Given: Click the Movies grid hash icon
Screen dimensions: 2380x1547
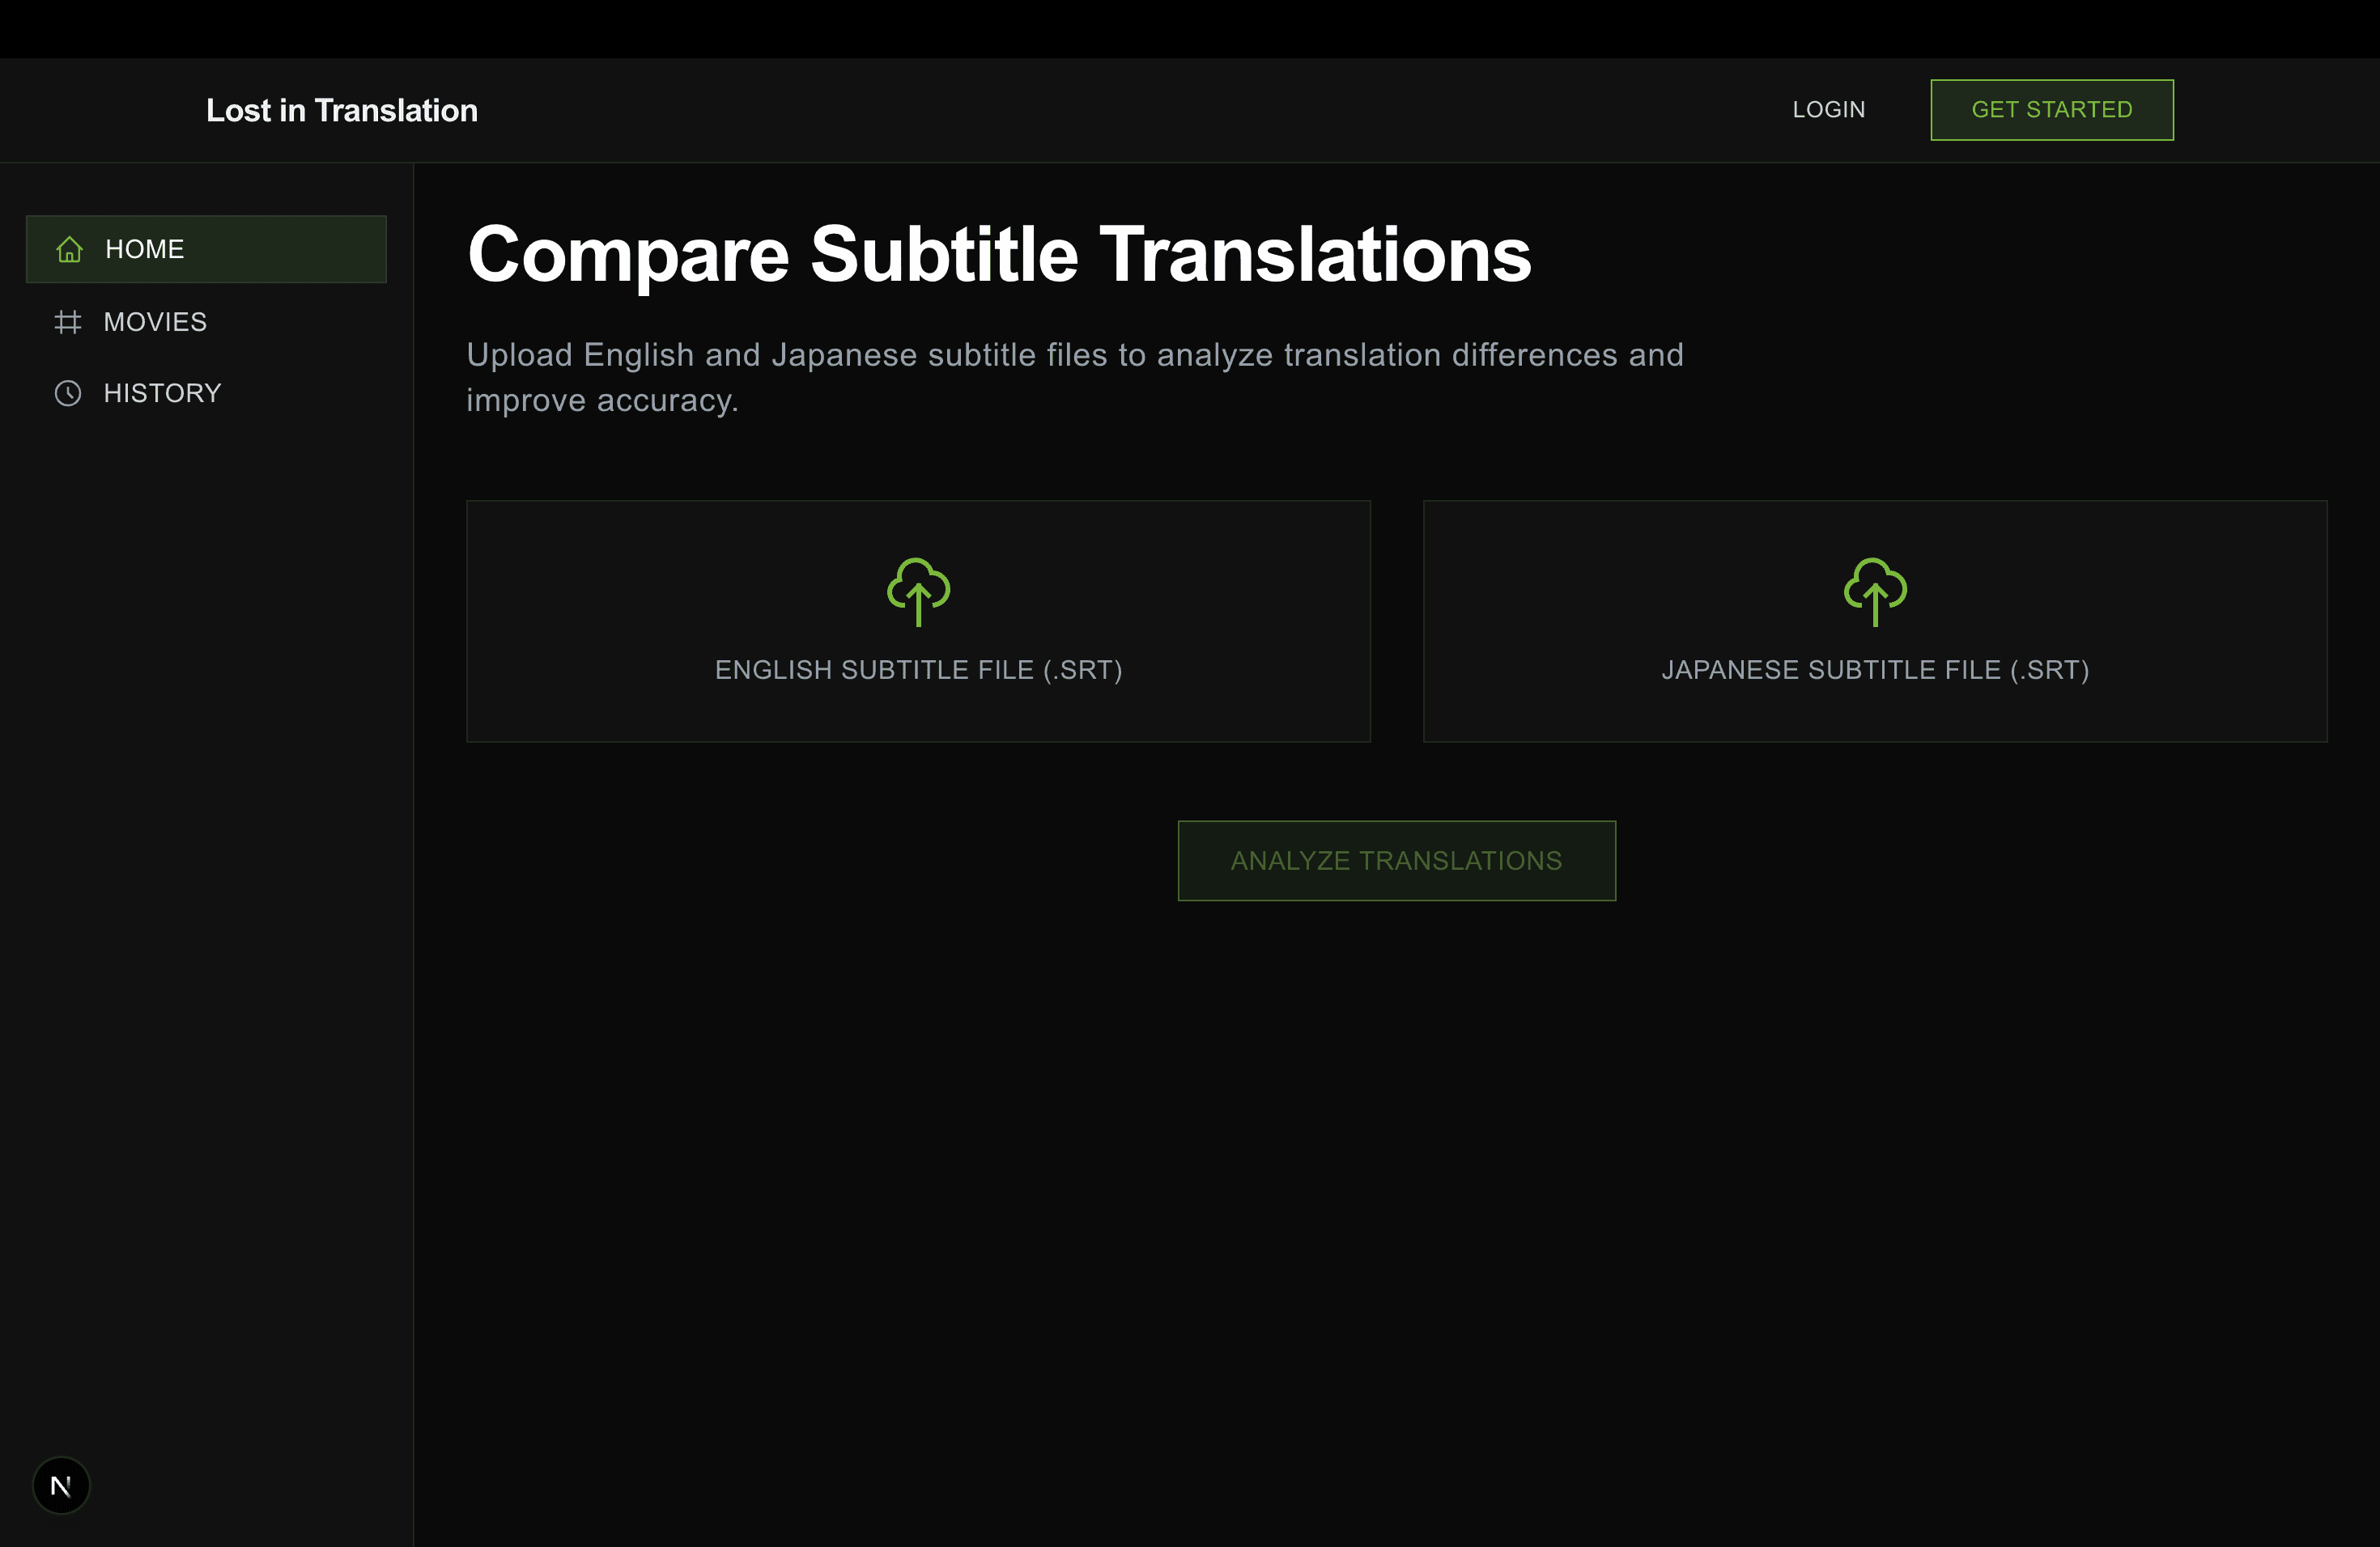Looking at the screenshot, I should pos(68,322).
